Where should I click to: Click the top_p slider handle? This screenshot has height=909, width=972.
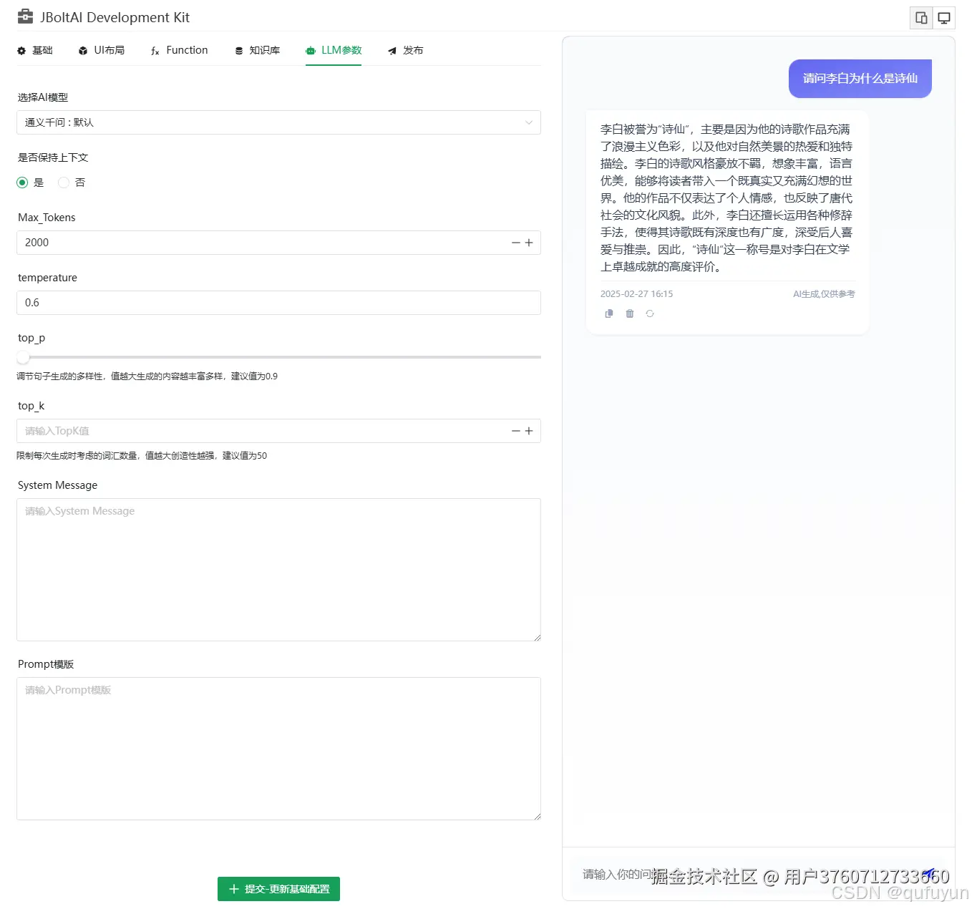pos(22,357)
